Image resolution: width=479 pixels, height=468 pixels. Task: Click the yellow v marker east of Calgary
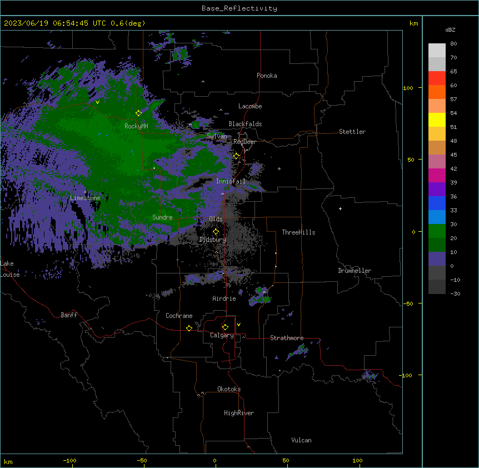(238, 325)
